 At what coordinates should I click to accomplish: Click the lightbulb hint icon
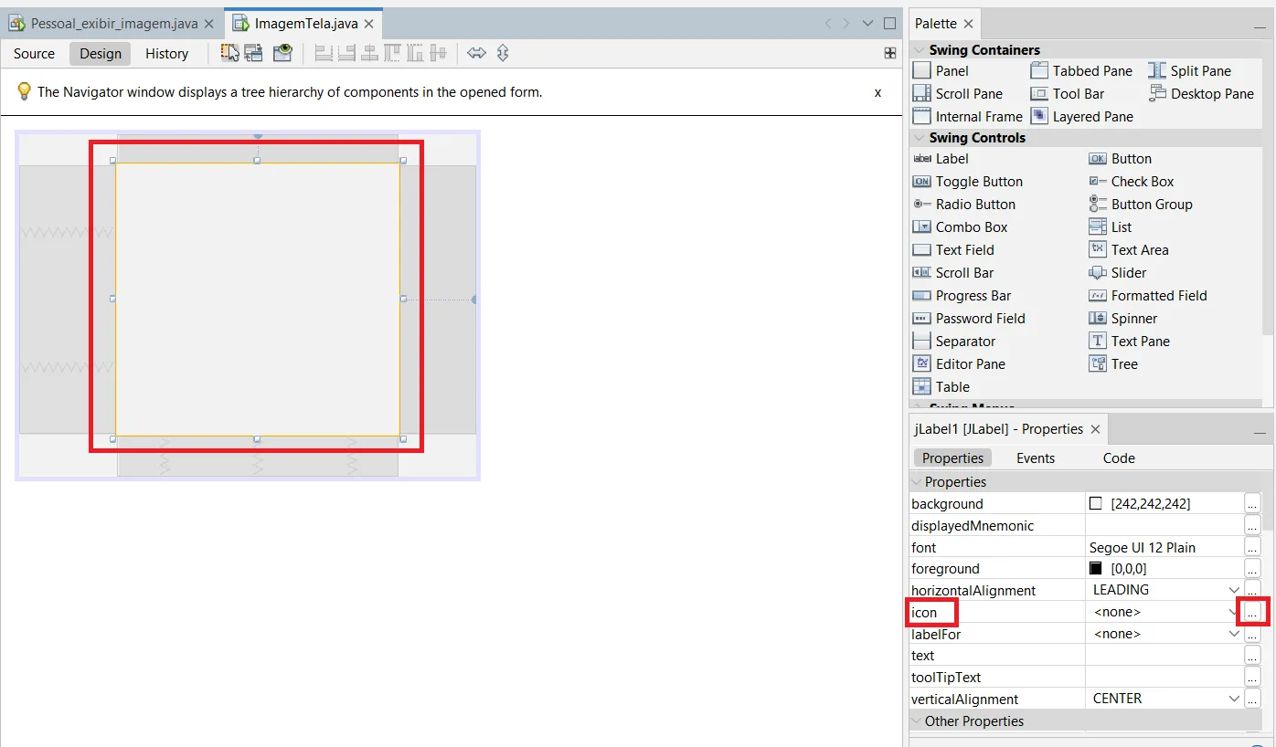[x=25, y=91]
